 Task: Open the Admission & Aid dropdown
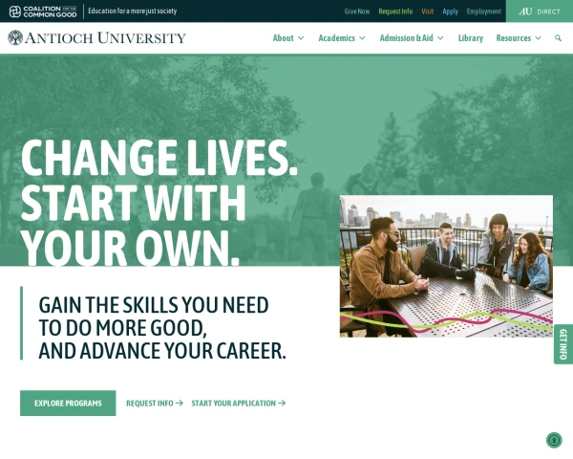[x=412, y=38]
